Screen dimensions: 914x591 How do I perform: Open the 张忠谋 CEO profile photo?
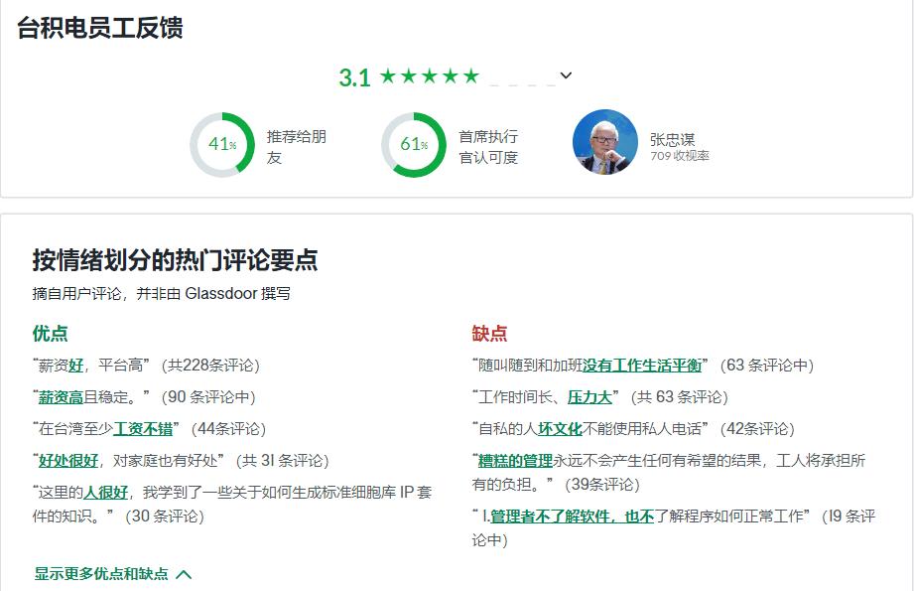pos(605,142)
